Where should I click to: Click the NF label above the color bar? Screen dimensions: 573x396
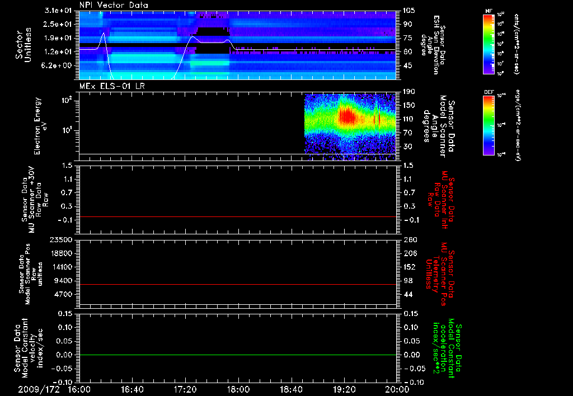pos(489,11)
